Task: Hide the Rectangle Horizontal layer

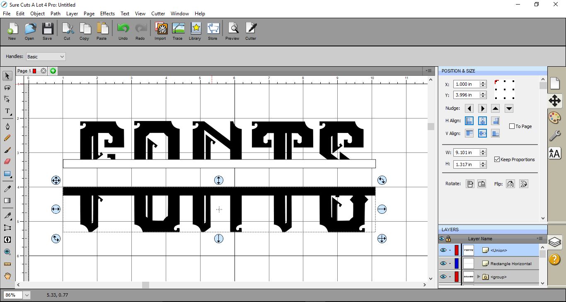Action: point(443,263)
